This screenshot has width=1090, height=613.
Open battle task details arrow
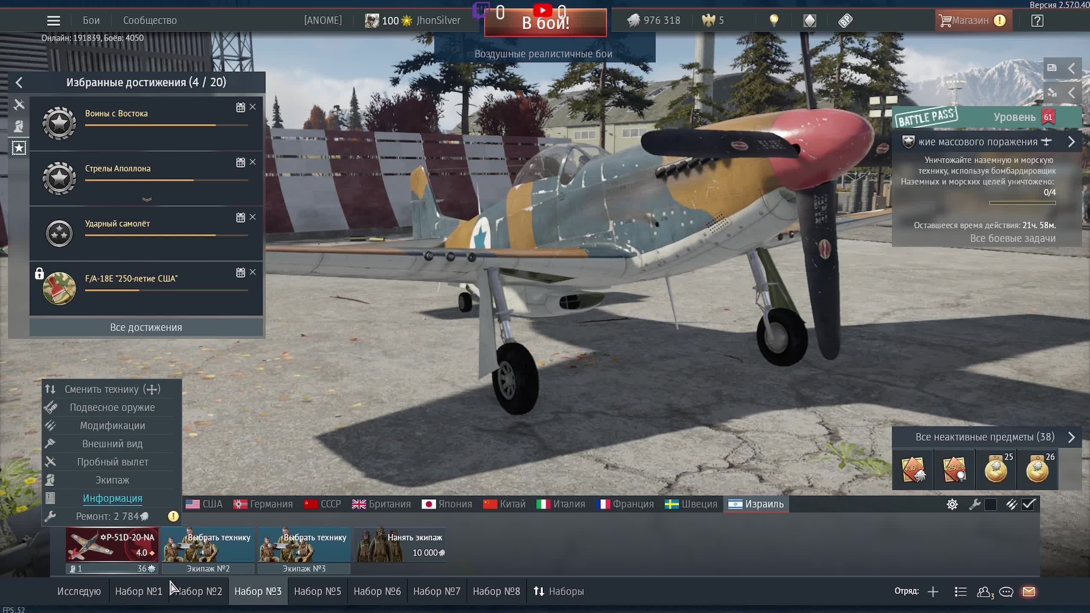[1071, 142]
